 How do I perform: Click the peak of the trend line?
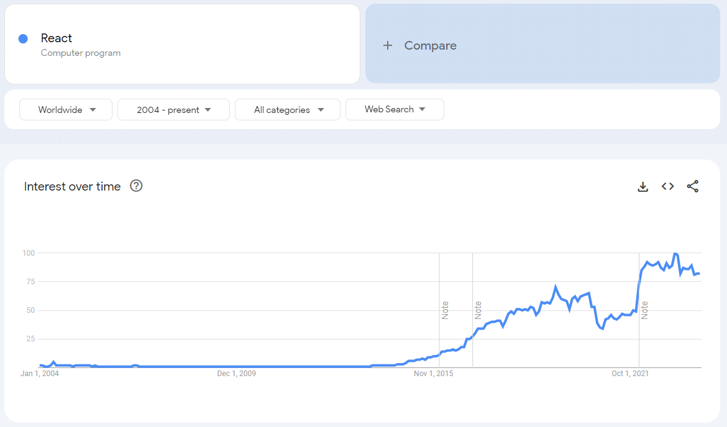(x=674, y=253)
